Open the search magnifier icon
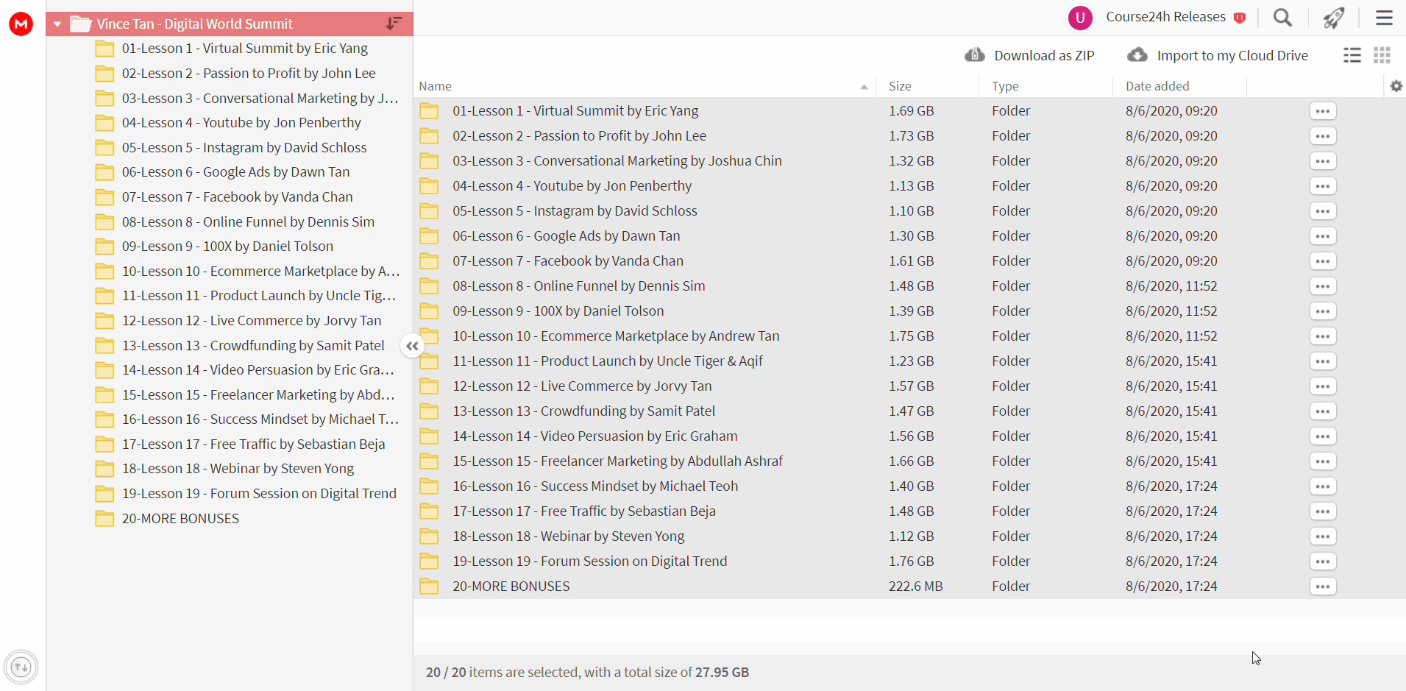The image size is (1406, 691). point(1282,18)
